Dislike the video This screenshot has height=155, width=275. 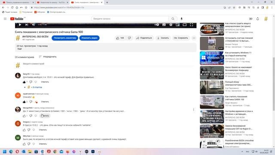[129, 38]
